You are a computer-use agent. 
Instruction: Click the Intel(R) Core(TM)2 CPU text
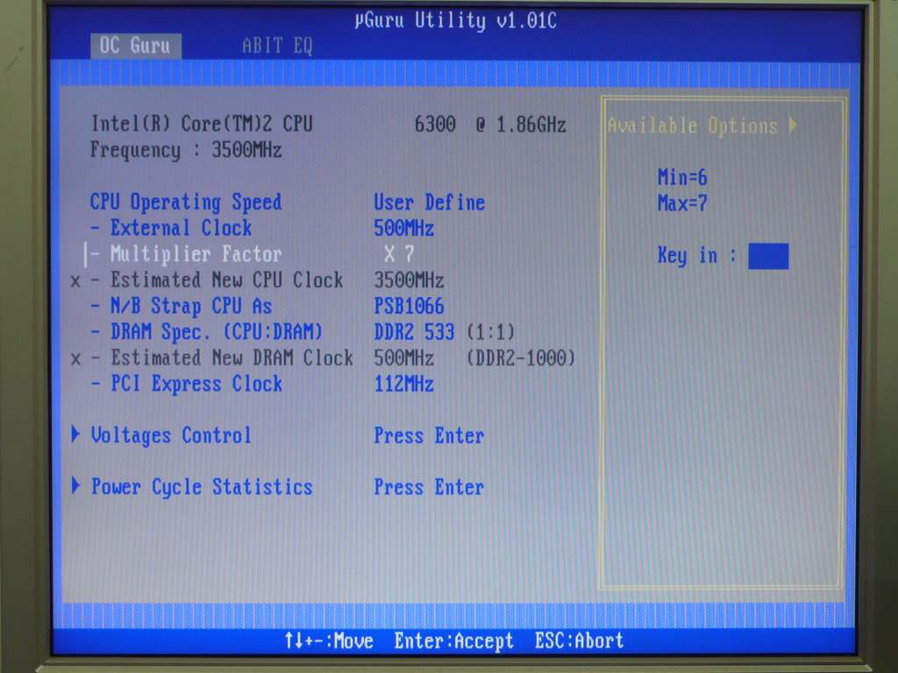point(202,124)
